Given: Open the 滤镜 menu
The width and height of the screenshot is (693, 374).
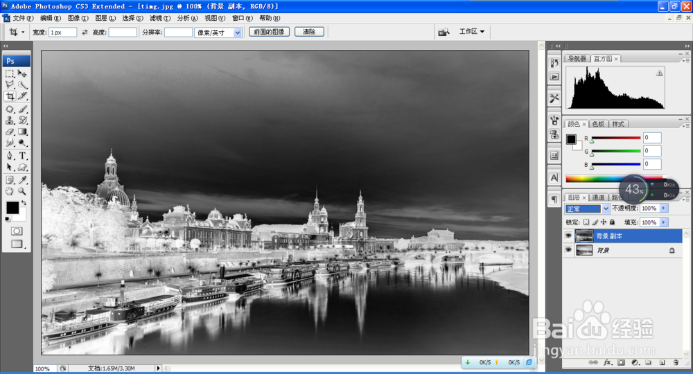Looking at the screenshot, I should pyautogui.click(x=159, y=18).
